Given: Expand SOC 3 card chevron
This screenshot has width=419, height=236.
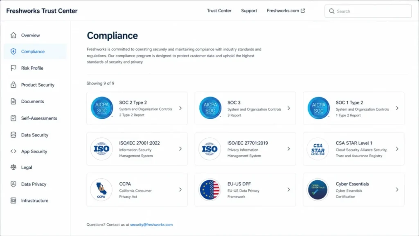Looking at the screenshot, I should click(x=288, y=108).
